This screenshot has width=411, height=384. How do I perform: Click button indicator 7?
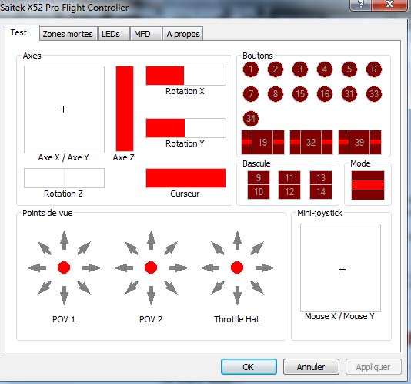(251, 94)
